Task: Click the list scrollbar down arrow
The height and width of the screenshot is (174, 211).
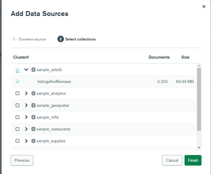Action: 199,148
